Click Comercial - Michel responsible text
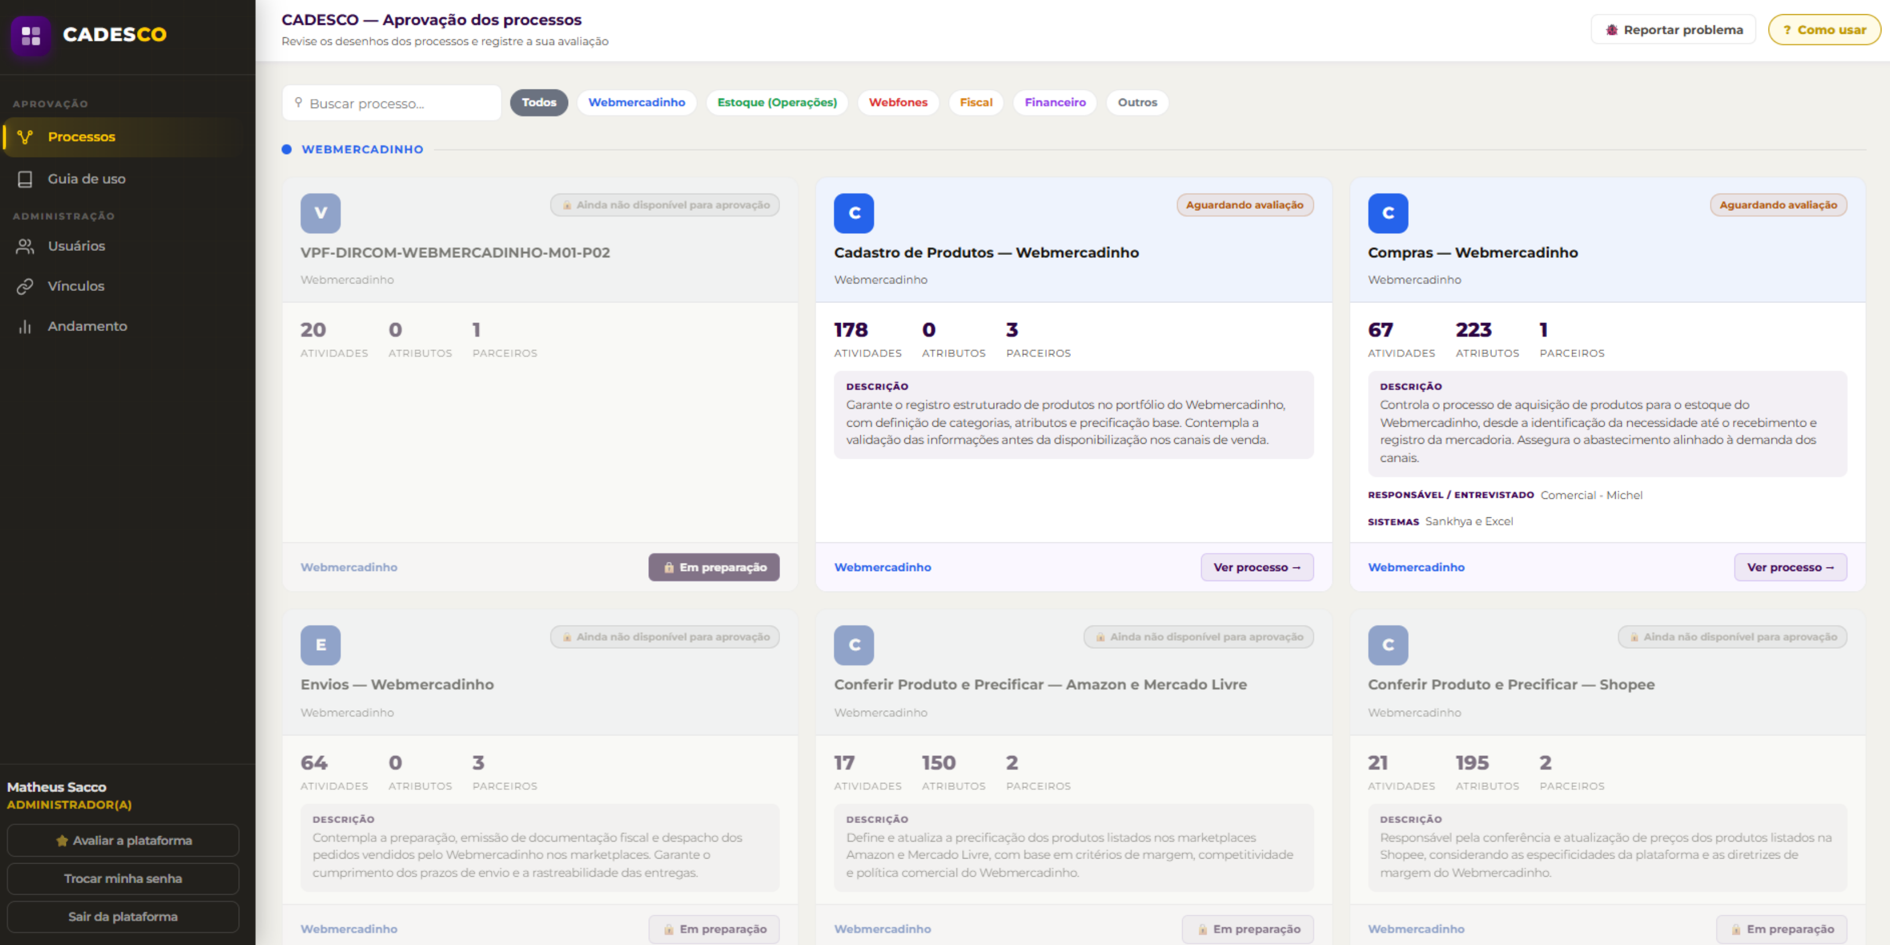This screenshot has height=945, width=1890. click(1590, 495)
